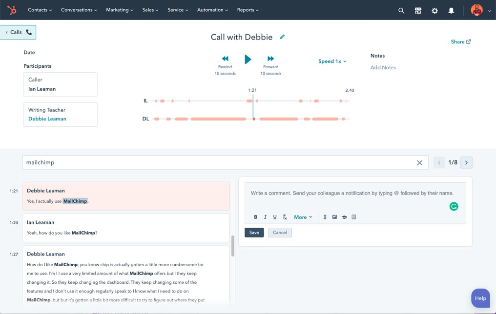
Task: Grab the transcript scrollbar
Action: (x=233, y=246)
